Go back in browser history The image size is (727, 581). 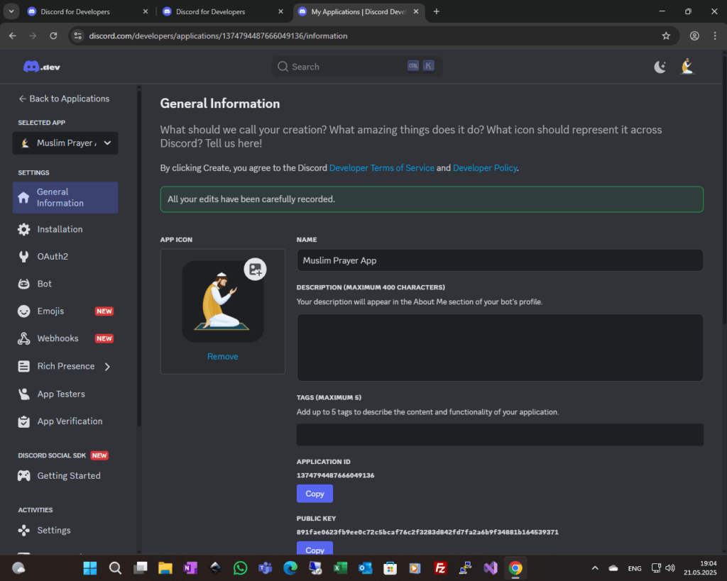coord(13,35)
